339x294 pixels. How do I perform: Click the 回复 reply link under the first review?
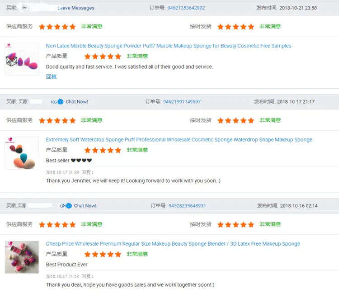52,77
